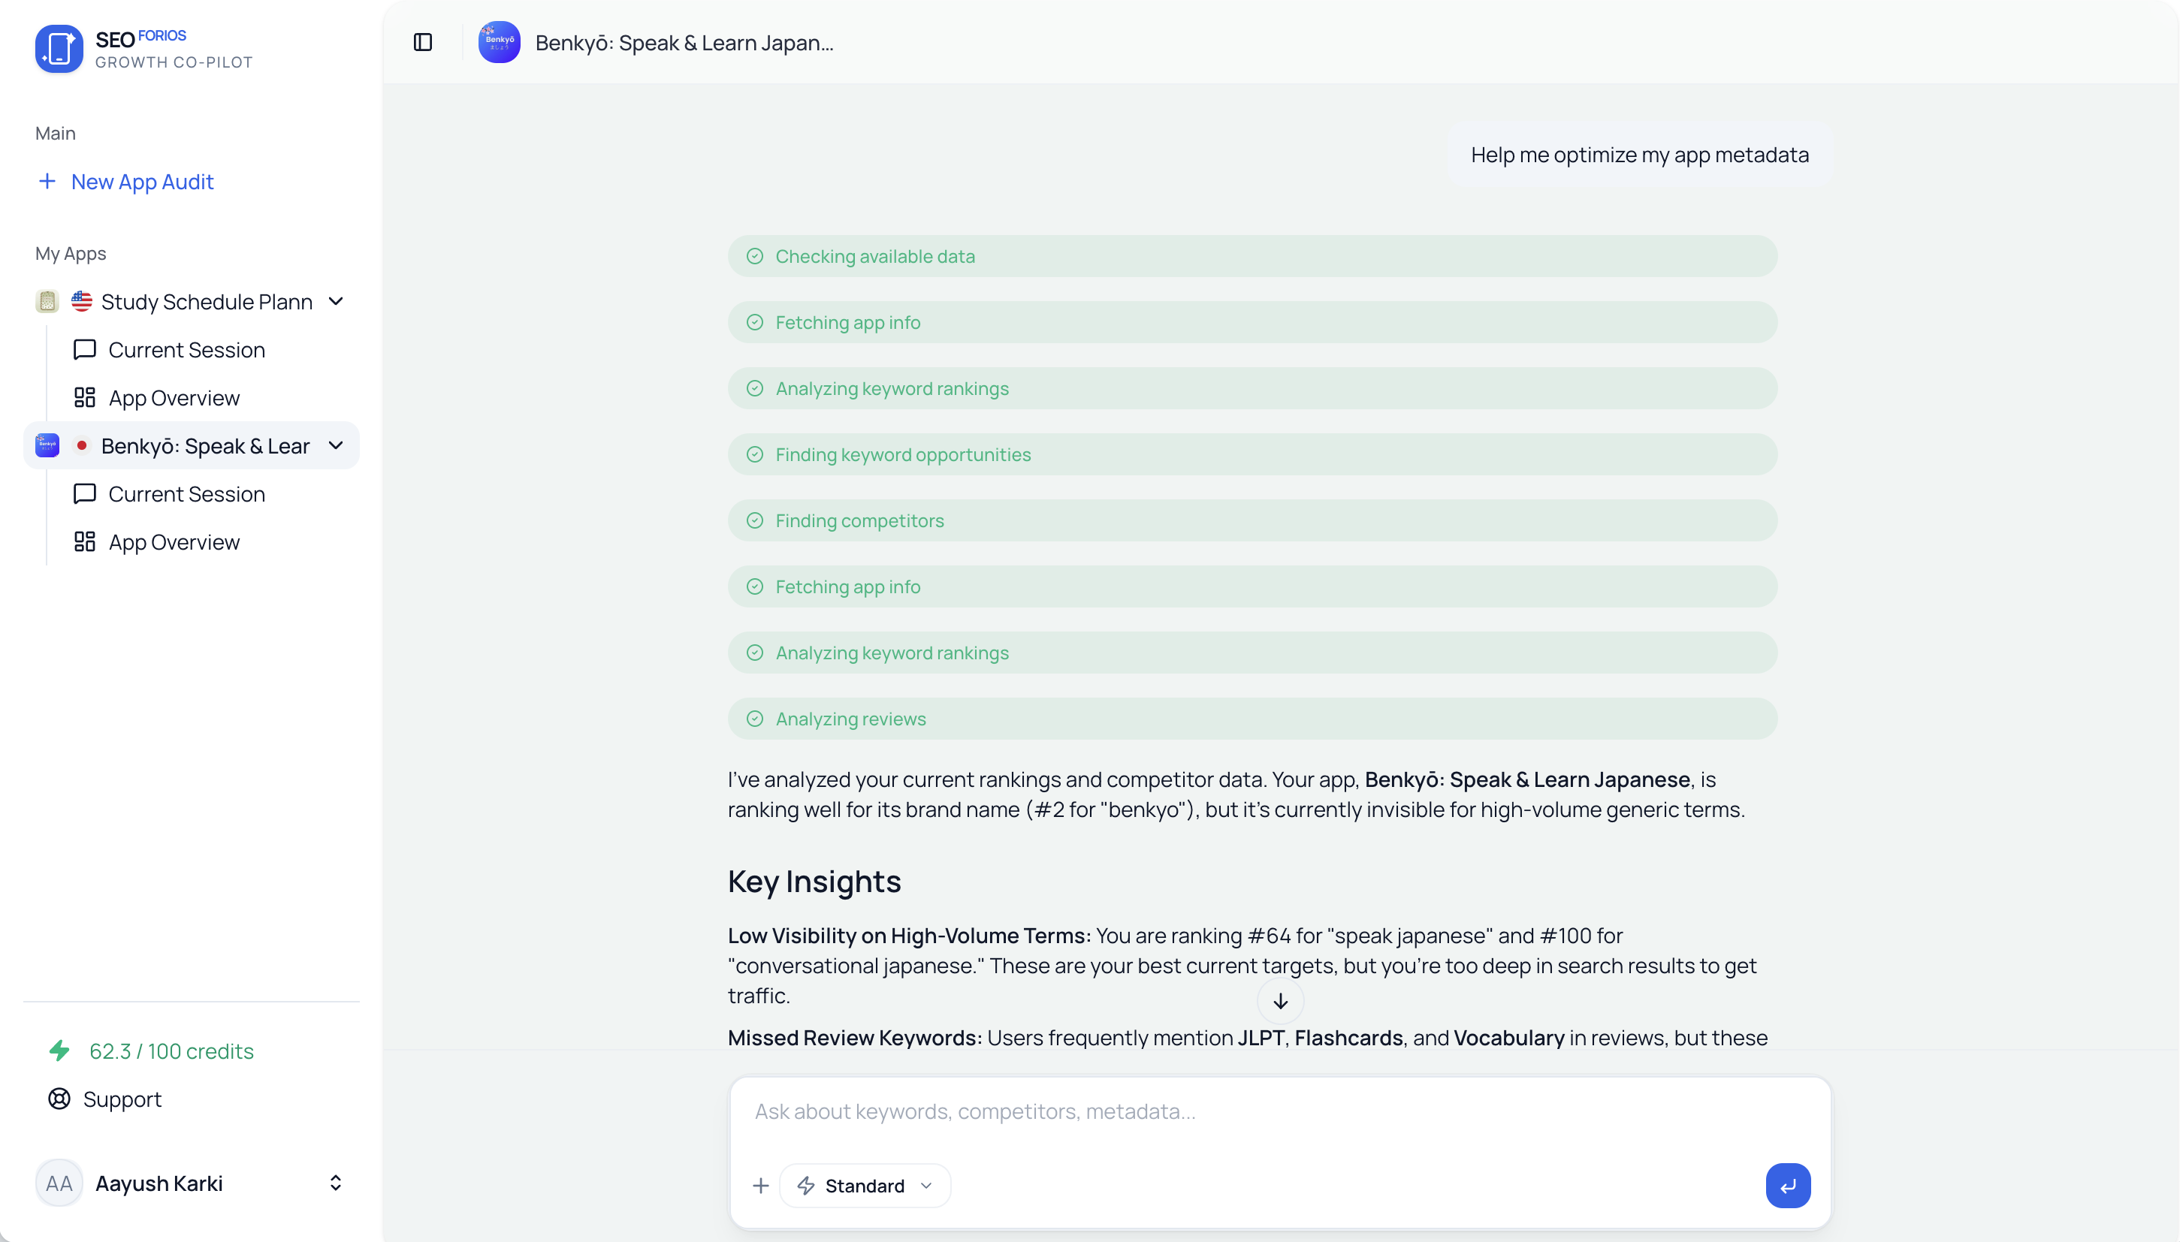The height and width of the screenshot is (1242, 2180).
Task: Click the SEO Forios logo icon
Action: 59,49
